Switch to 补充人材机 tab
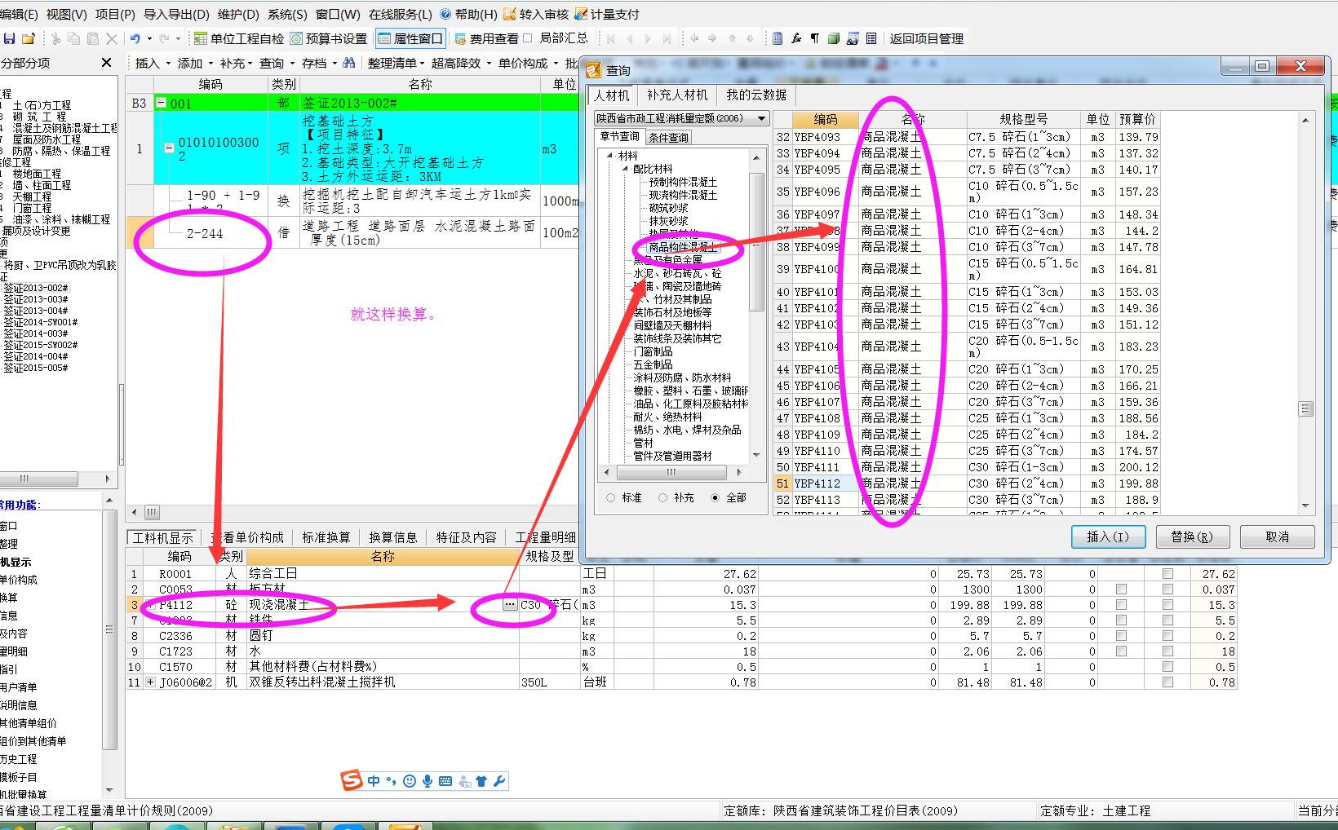Screen dimensions: 1338x830 click(x=677, y=95)
